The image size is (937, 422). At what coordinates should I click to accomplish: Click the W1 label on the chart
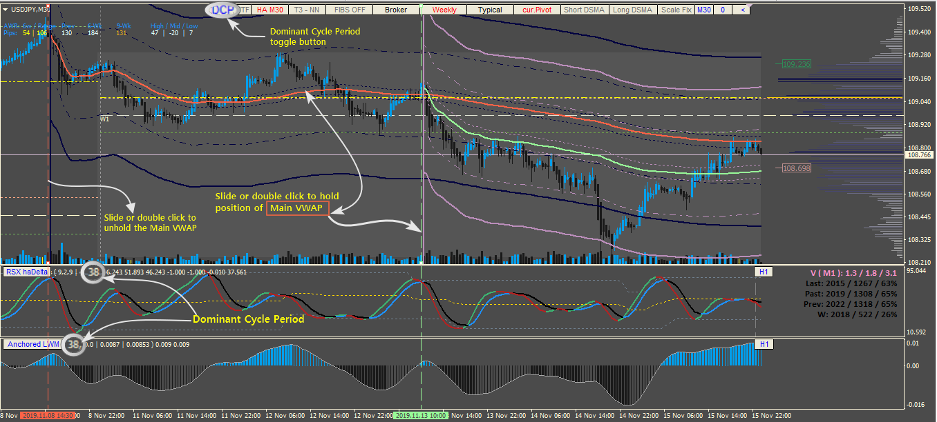click(105, 119)
